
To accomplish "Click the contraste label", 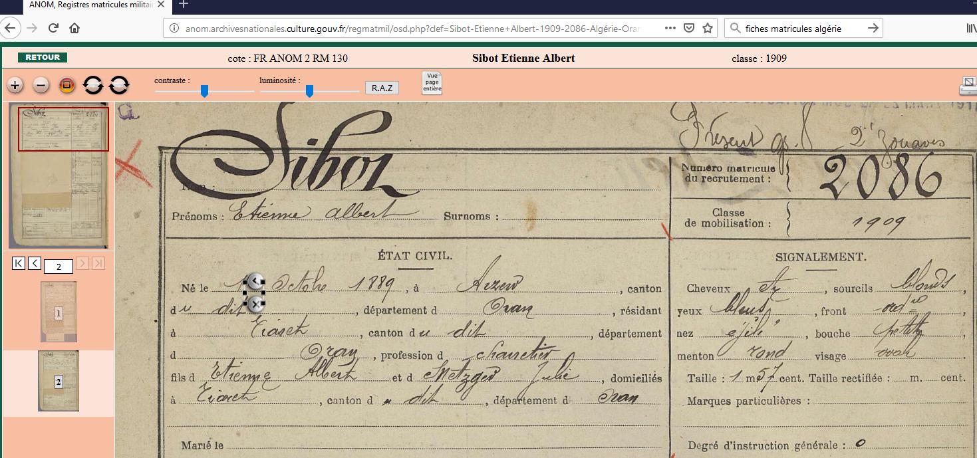I will click(x=172, y=80).
